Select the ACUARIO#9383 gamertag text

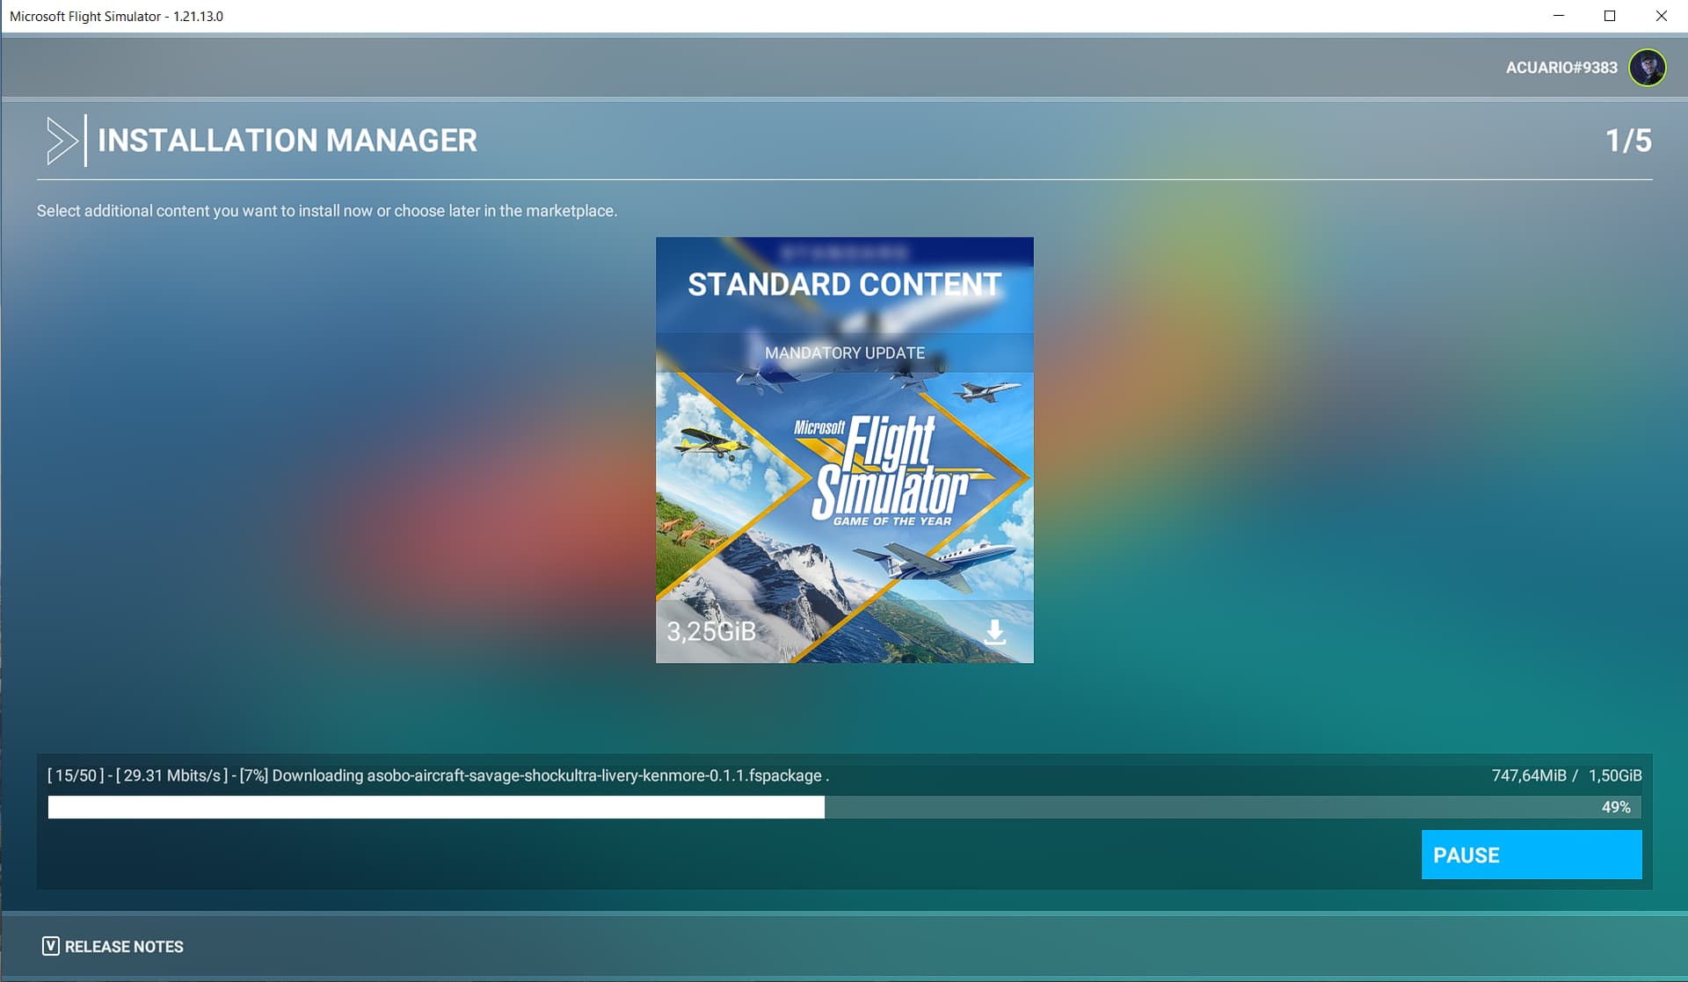pos(1561,68)
